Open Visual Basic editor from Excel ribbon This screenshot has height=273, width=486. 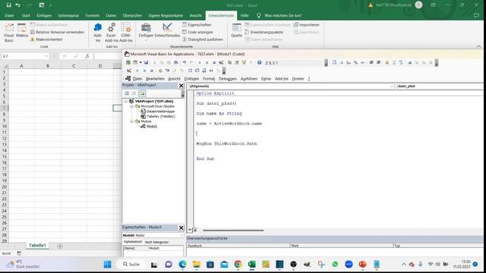pyautogui.click(x=9, y=32)
